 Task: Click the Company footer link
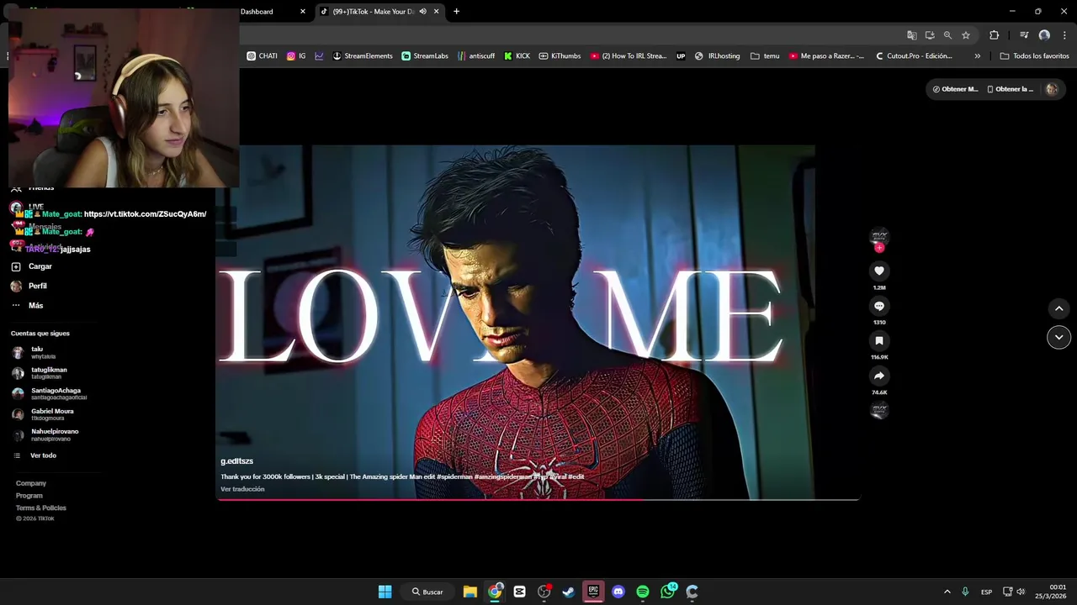point(31,483)
